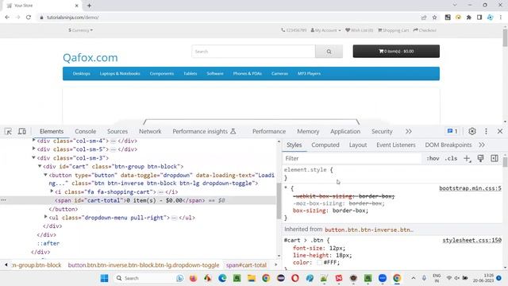This screenshot has height=286, width=508.
Task: Open the Windows Start menu
Action: [x=104, y=278]
